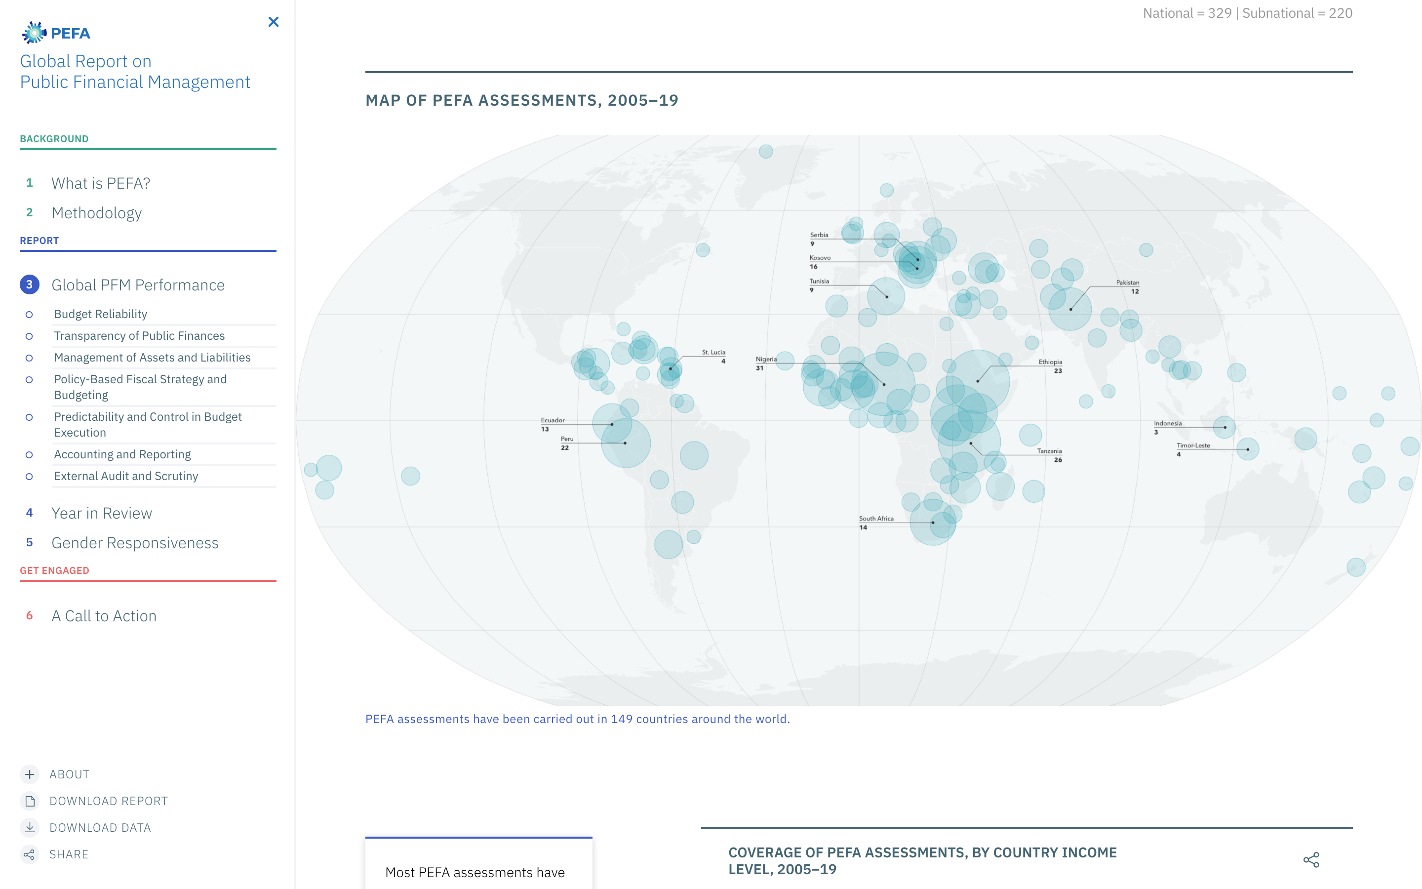Open Gender Responsiveness chapter
Screen dimensions: 1422x889
135,543
